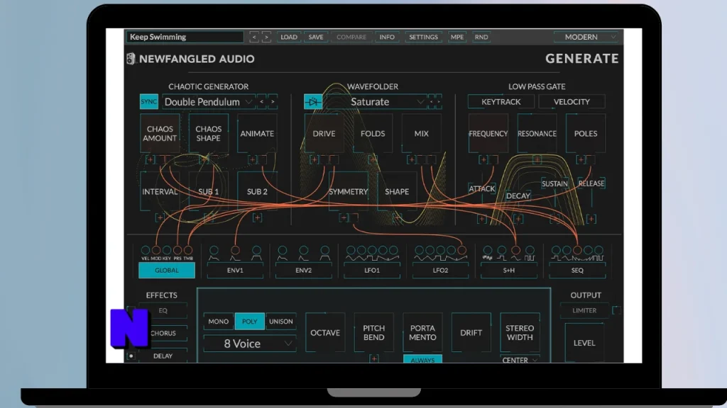Click the last ENV2 modulation output circle
The image size is (727, 408).
coord(325,250)
